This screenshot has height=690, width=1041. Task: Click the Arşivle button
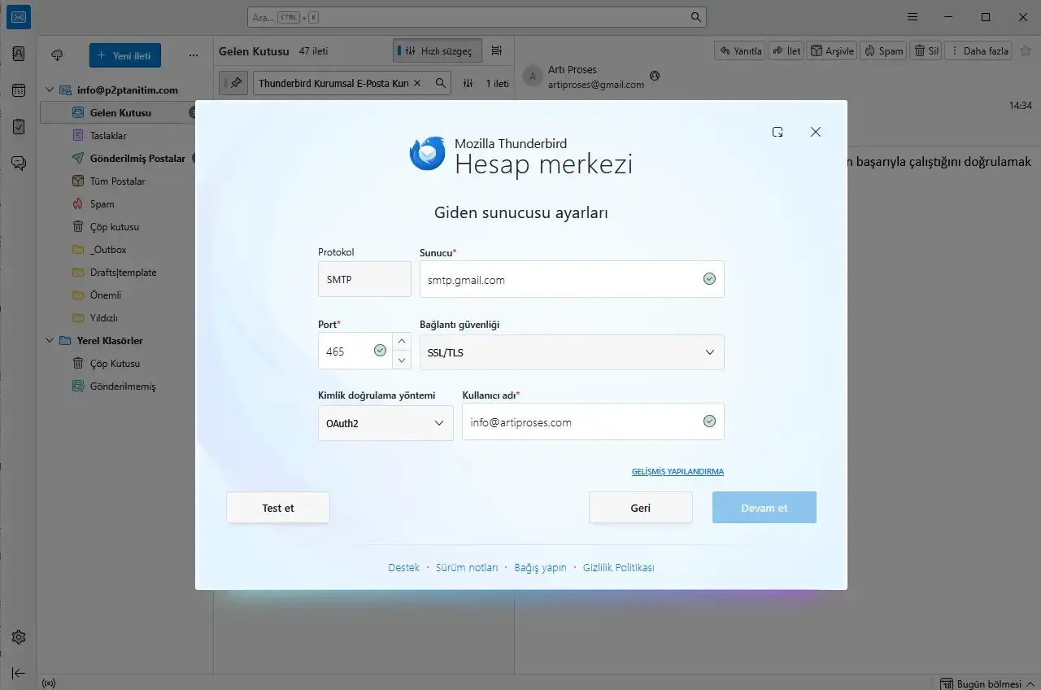pyautogui.click(x=832, y=50)
